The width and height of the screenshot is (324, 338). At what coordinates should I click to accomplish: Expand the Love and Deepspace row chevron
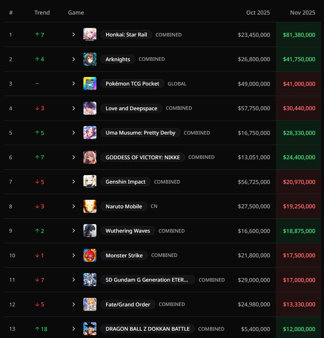[x=74, y=108]
